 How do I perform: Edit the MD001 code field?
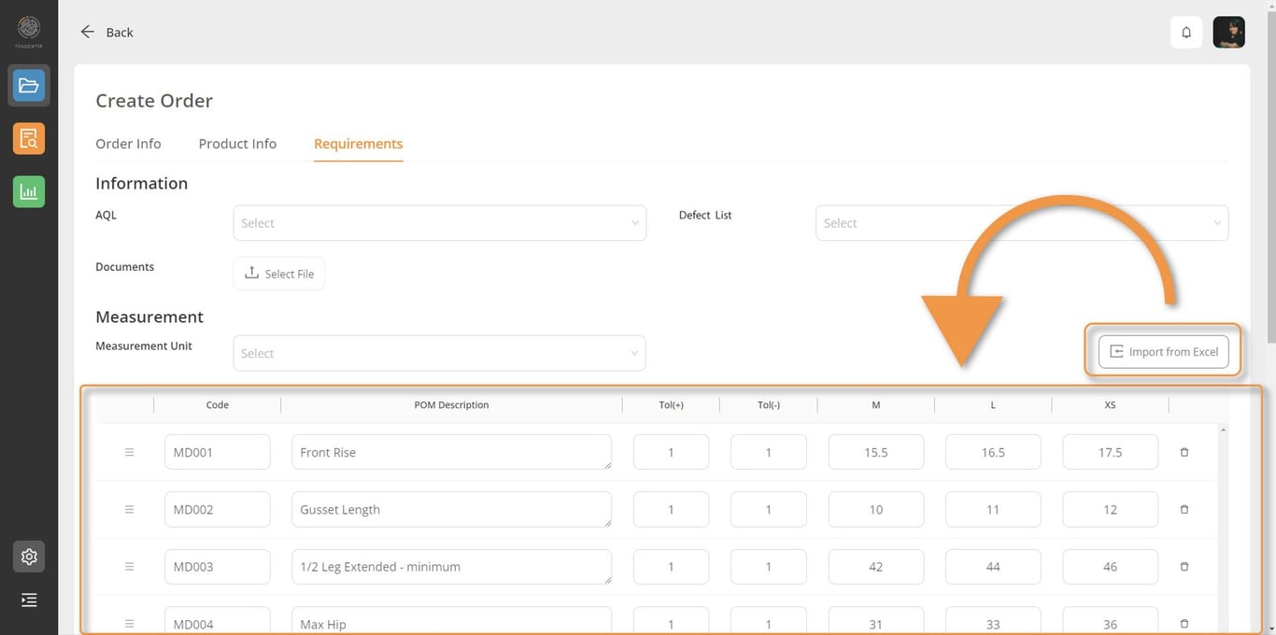217,452
